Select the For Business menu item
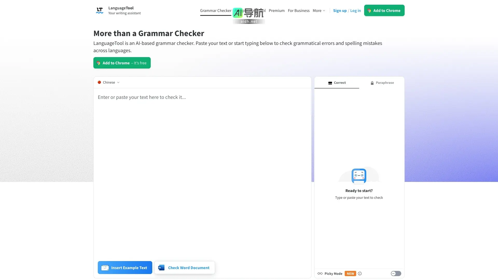The height and width of the screenshot is (280, 498). [x=299, y=10]
